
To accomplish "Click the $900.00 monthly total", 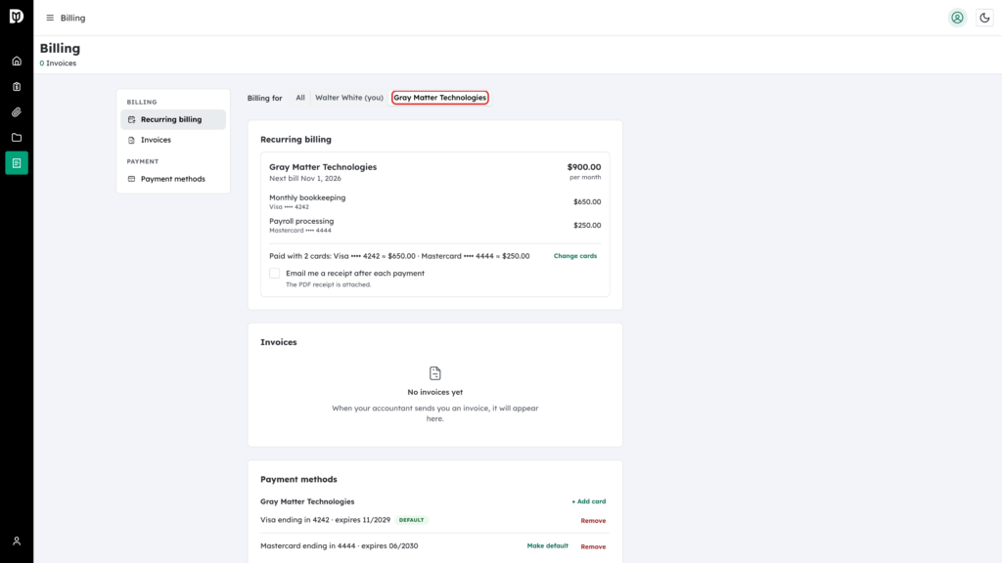I will 584,167.
